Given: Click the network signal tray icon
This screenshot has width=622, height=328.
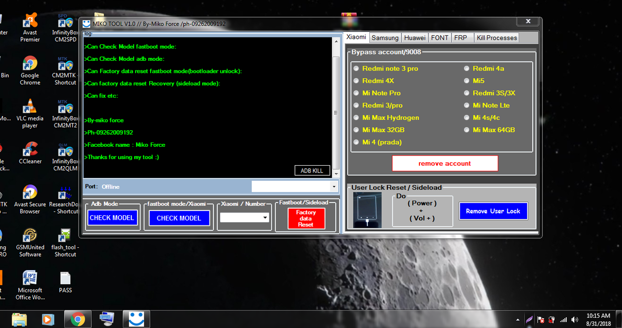Looking at the screenshot, I should pos(564,320).
